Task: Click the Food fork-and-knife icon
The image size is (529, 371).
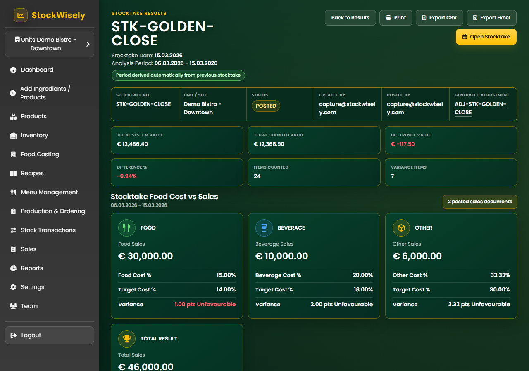Action: (127, 228)
